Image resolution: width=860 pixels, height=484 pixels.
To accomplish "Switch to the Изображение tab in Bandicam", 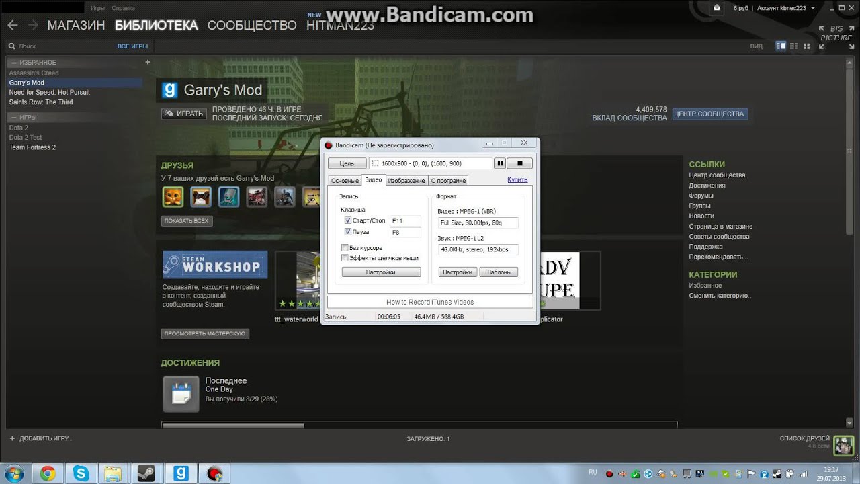I will 406,181.
